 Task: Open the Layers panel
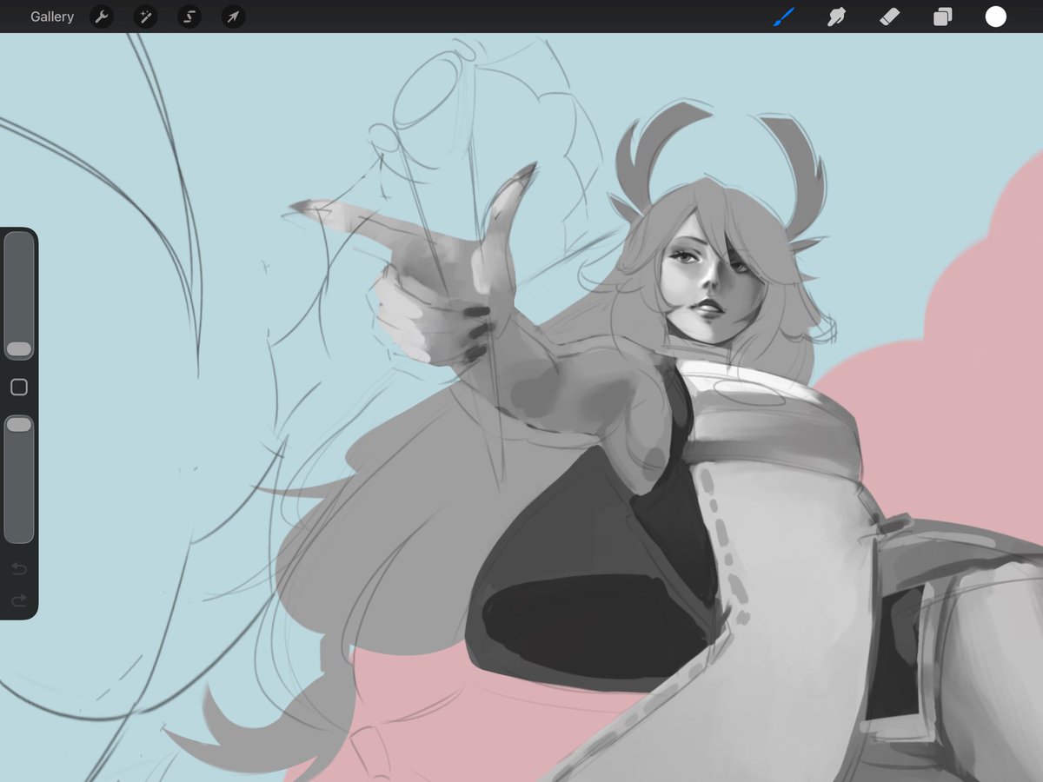942,17
